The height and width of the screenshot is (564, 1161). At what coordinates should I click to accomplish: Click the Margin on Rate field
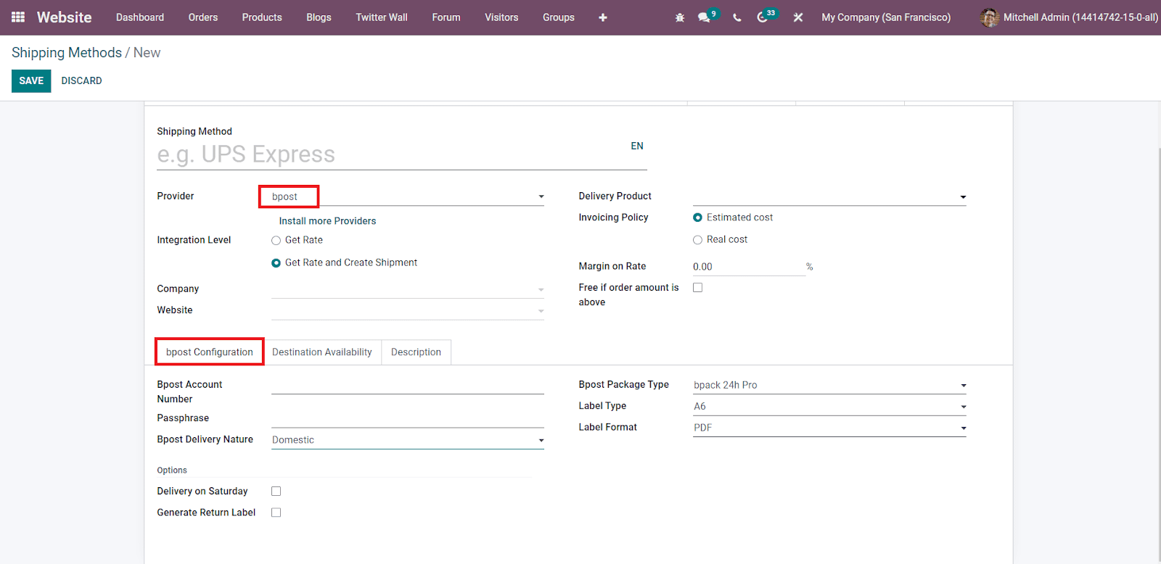click(x=749, y=267)
